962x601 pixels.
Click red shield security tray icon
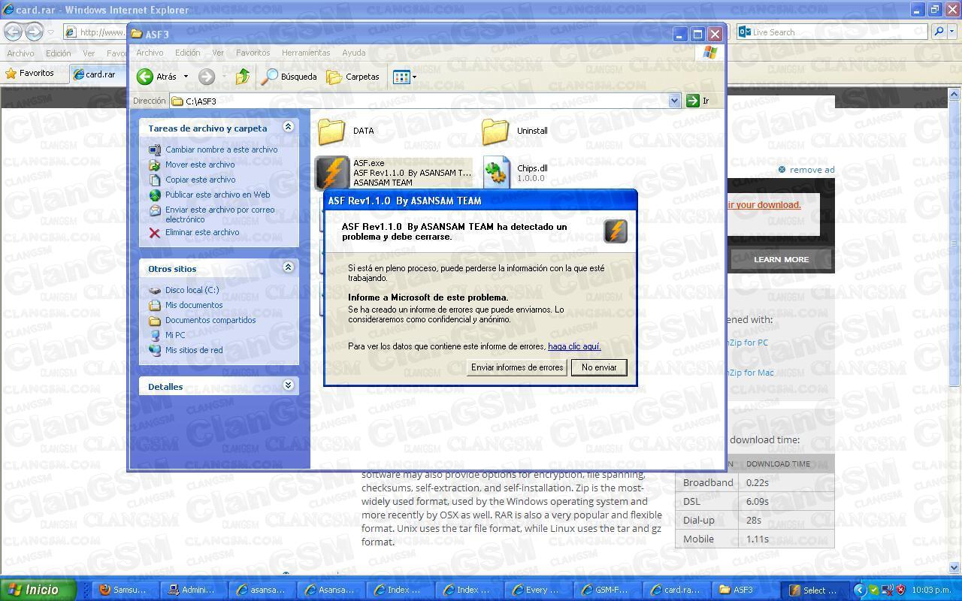click(x=901, y=590)
